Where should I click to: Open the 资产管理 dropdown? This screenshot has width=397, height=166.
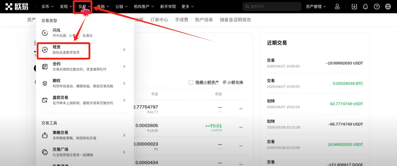click(x=316, y=6)
